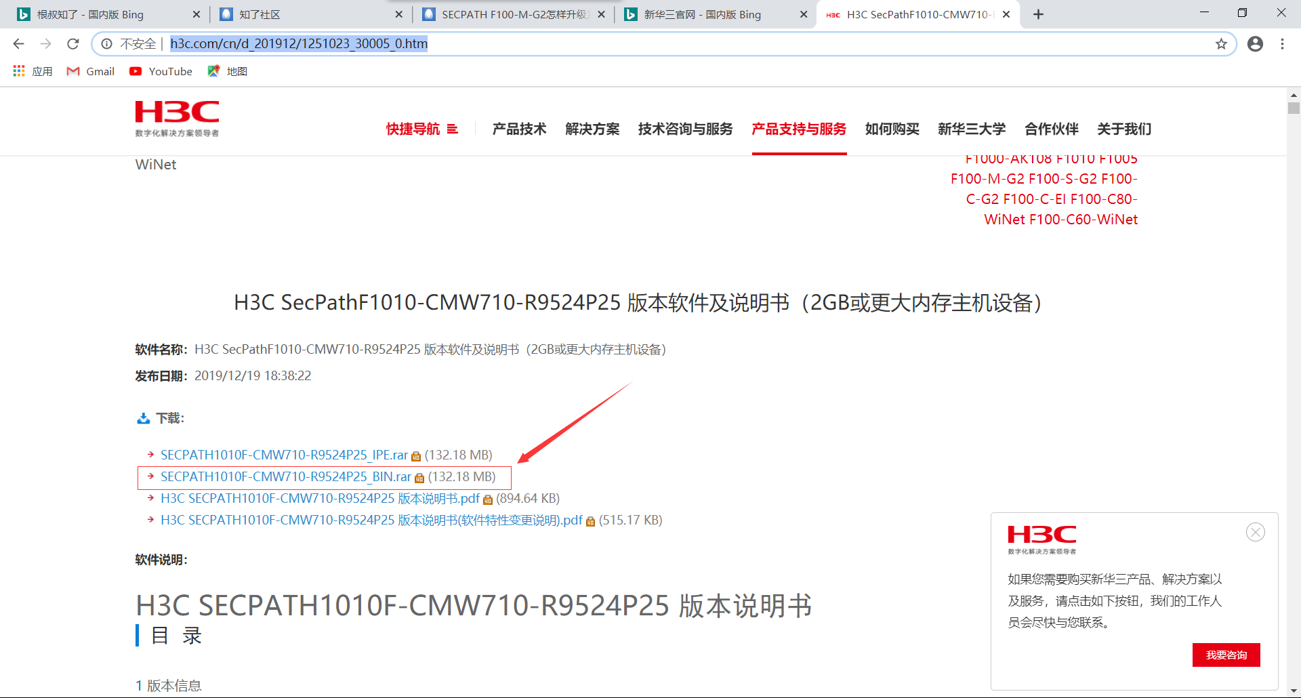Jump to the 1 版本信息 section link
Image resolution: width=1301 pixels, height=698 pixels.
pyautogui.click(x=169, y=685)
